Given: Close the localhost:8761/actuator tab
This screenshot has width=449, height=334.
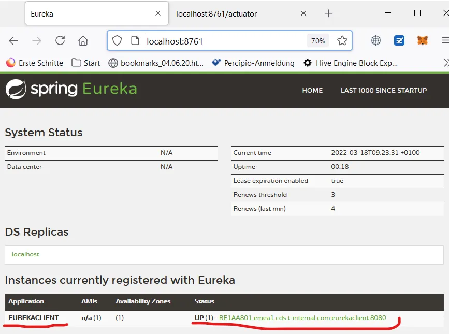Looking at the screenshot, I should pyautogui.click(x=303, y=13).
